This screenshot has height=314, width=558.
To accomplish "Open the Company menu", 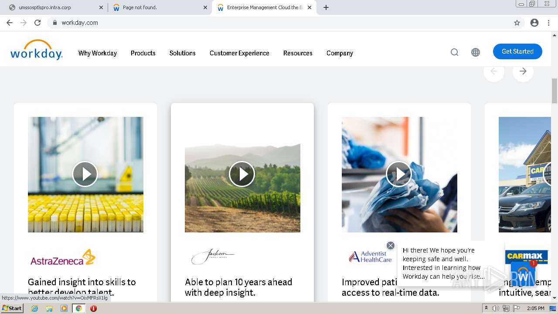I will [x=340, y=53].
